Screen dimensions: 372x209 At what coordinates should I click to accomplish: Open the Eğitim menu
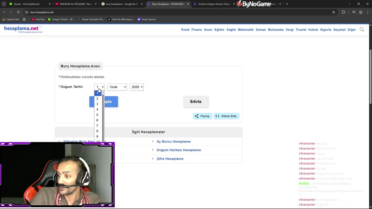(x=219, y=30)
